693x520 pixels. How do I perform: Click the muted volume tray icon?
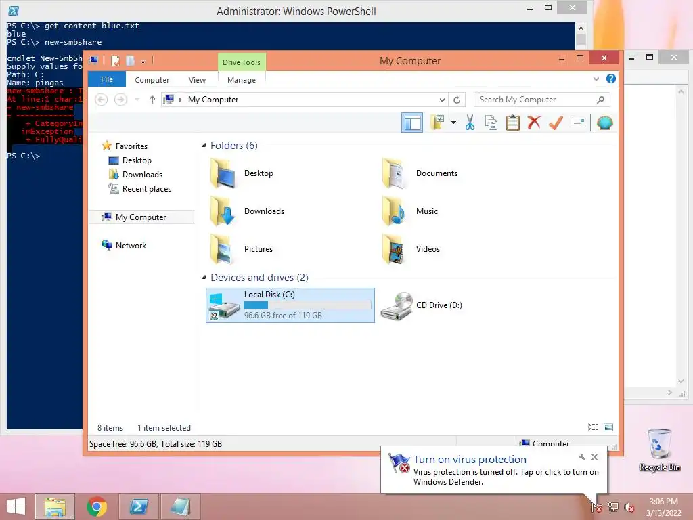pos(629,507)
